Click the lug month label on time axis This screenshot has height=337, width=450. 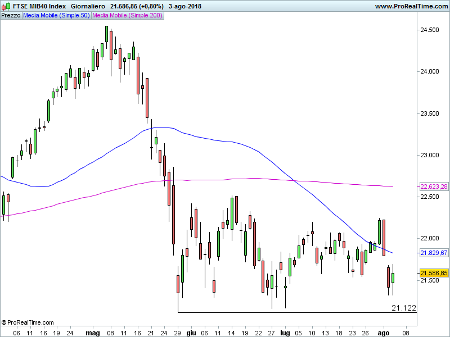coord(285,333)
